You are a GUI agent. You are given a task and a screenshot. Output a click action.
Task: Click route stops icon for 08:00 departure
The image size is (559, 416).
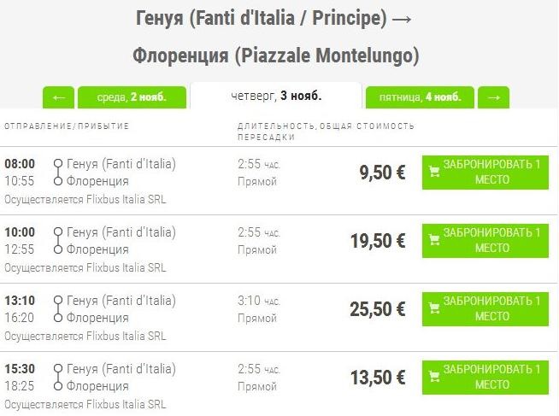pyautogui.click(x=57, y=172)
